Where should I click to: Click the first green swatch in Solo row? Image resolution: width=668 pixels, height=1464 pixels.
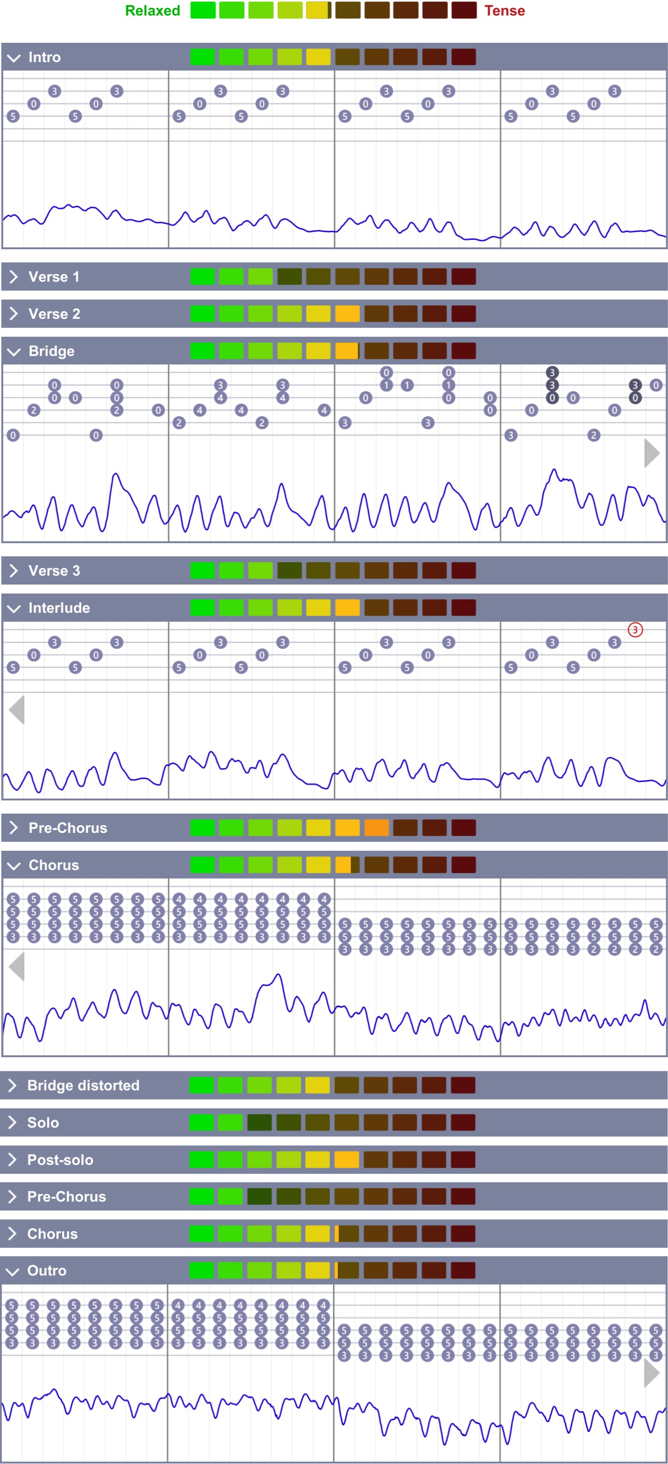(x=202, y=1123)
